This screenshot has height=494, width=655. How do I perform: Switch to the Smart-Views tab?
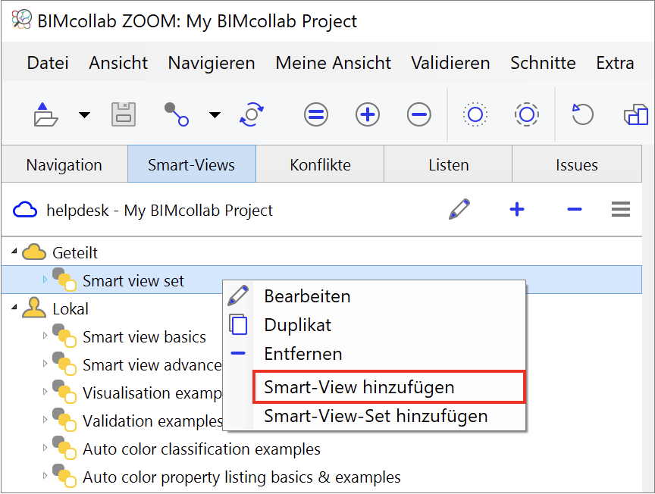pos(192,164)
